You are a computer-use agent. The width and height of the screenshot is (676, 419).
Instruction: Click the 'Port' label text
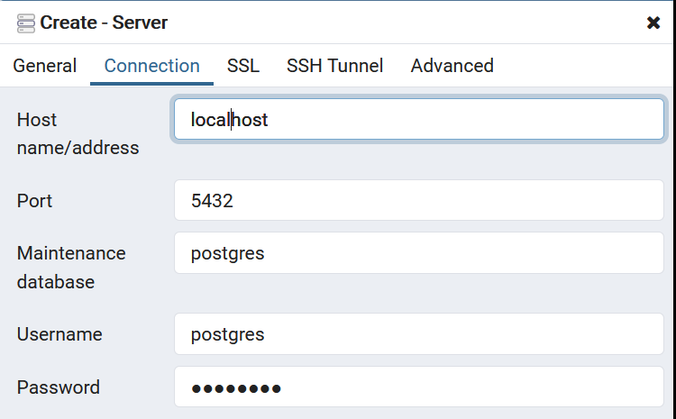[34, 201]
